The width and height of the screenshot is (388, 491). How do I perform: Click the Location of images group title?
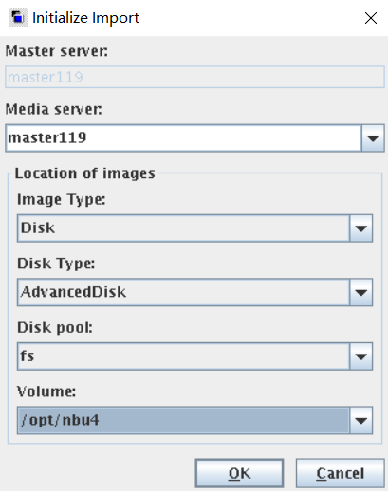pos(84,173)
